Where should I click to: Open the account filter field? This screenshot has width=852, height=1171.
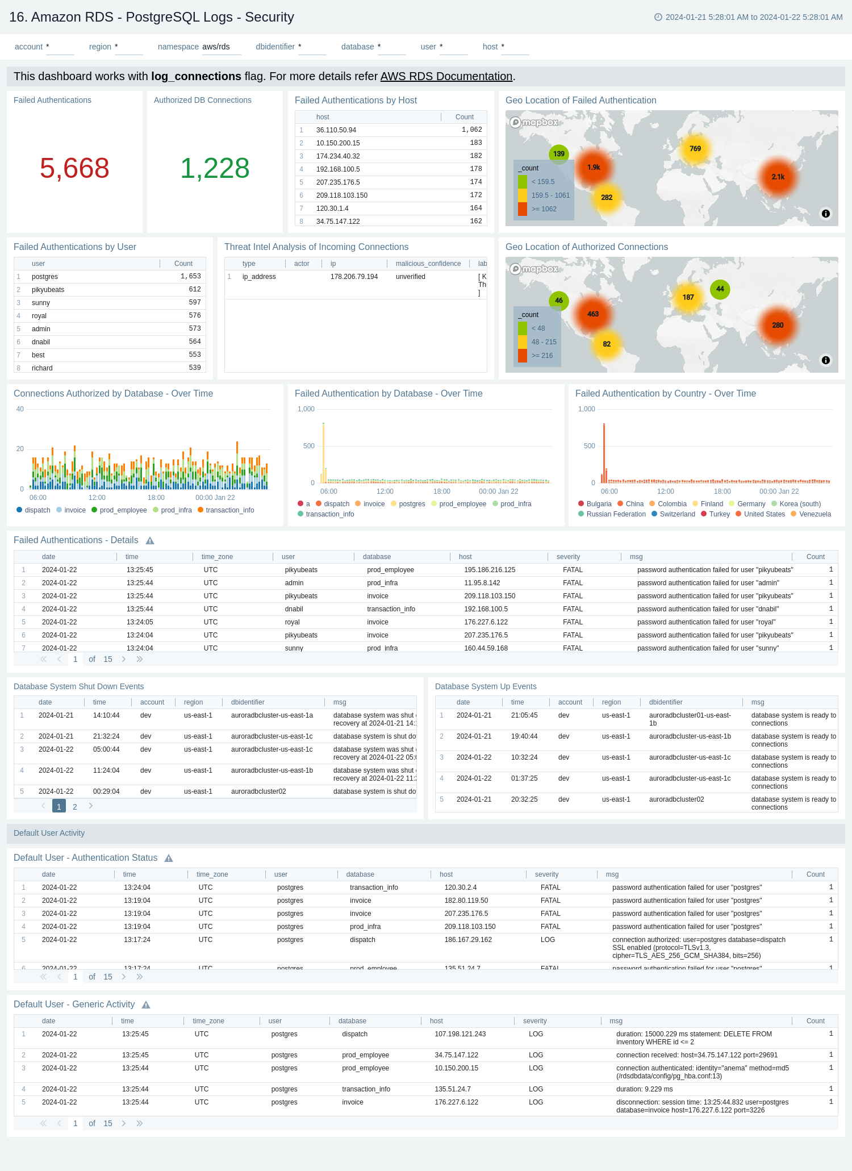point(60,47)
